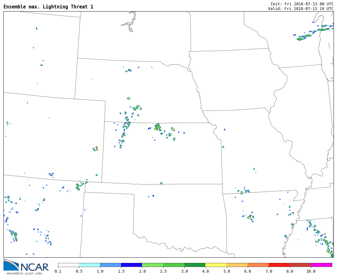Pick the yellow 4.0–5.0 colorbar swatch
Image resolution: width=337 pixels, height=277 pixels.
(x=216, y=265)
